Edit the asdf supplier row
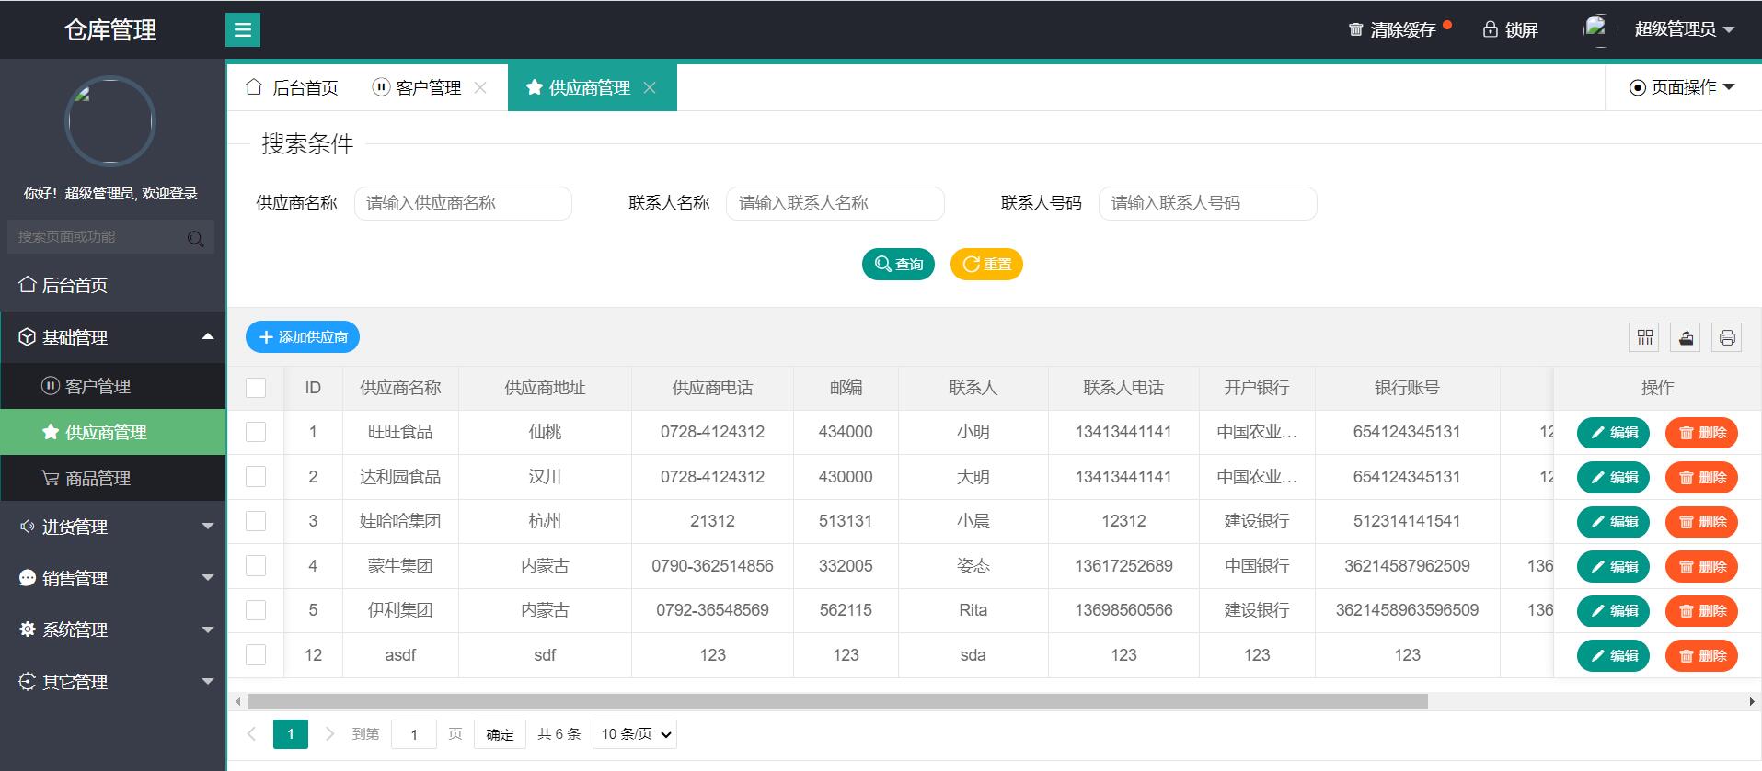This screenshot has width=1762, height=771. (x=1614, y=656)
